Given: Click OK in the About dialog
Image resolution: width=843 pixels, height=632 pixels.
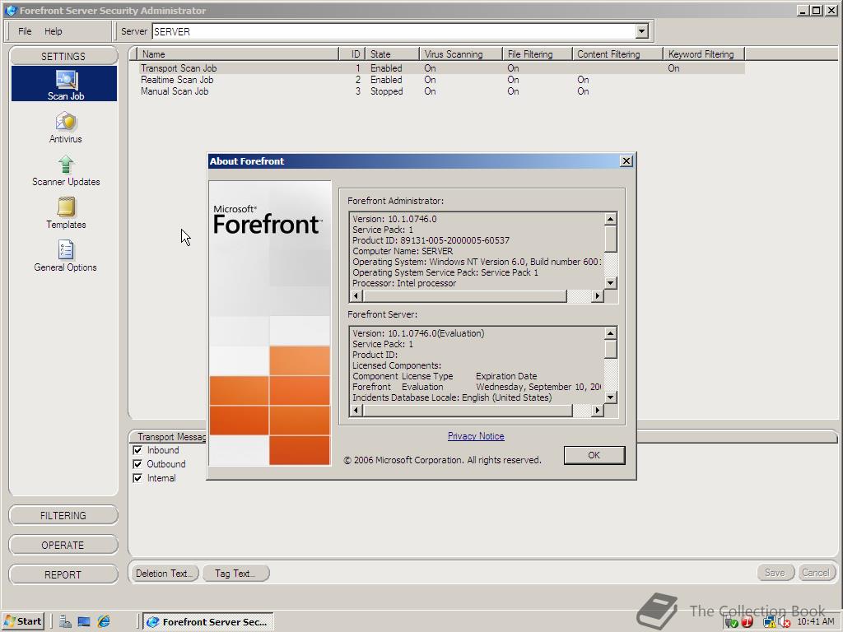Looking at the screenshot, I should [x=594, y=455].
